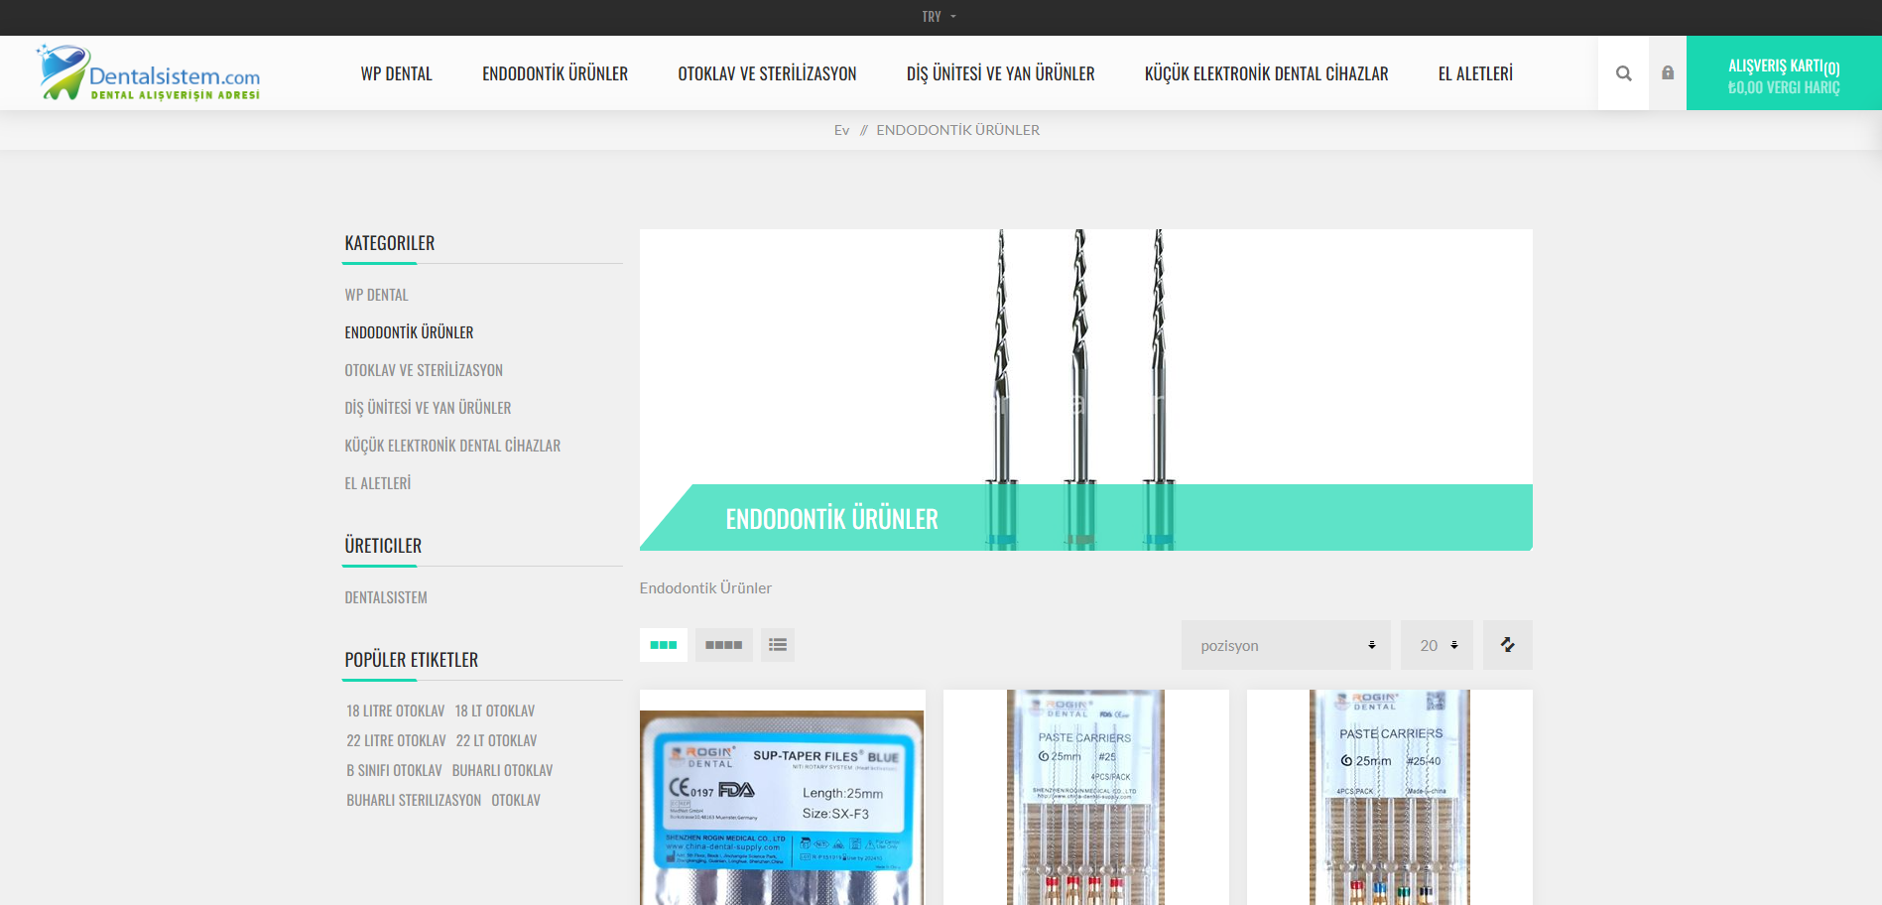Click the Ev breadcrumb link

pos(841,130)
